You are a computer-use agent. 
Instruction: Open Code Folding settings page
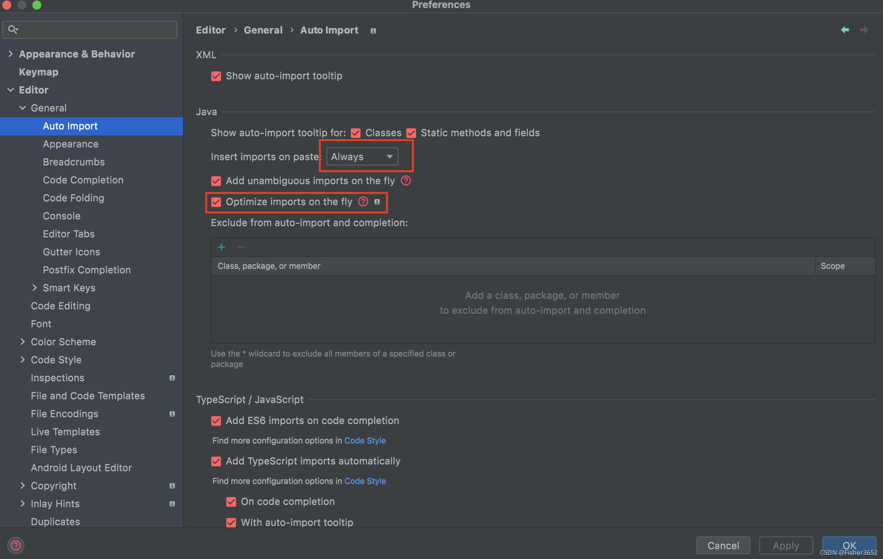pyautogui.click(x=73, y=198)
